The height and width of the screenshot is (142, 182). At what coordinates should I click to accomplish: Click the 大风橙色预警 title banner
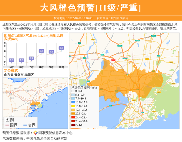pyautogui.click(x=91, y=8)
